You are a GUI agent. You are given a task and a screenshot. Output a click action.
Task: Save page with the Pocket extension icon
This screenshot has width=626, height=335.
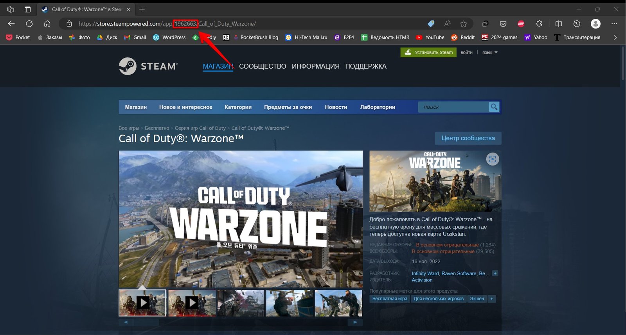coord(503,24)
